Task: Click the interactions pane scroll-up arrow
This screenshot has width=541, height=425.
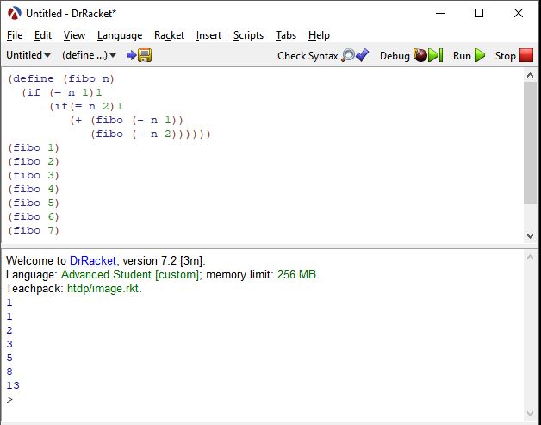Action: (531, 257)
